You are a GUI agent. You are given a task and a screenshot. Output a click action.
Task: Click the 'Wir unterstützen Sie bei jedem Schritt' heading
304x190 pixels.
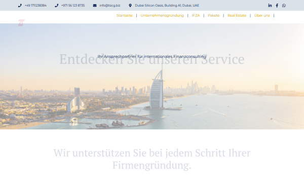tap(152, 159)
